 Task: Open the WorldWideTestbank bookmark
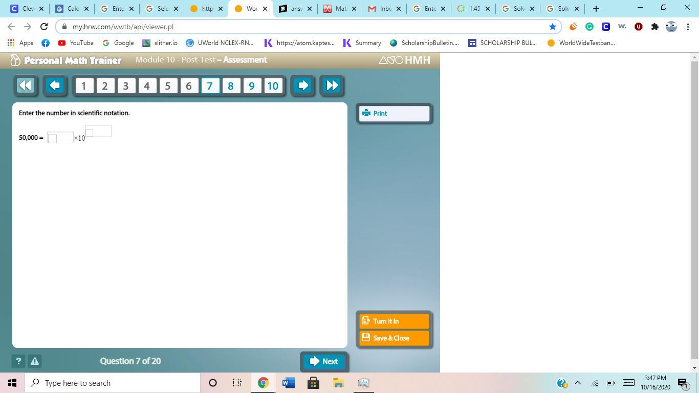tap(581, 43)
